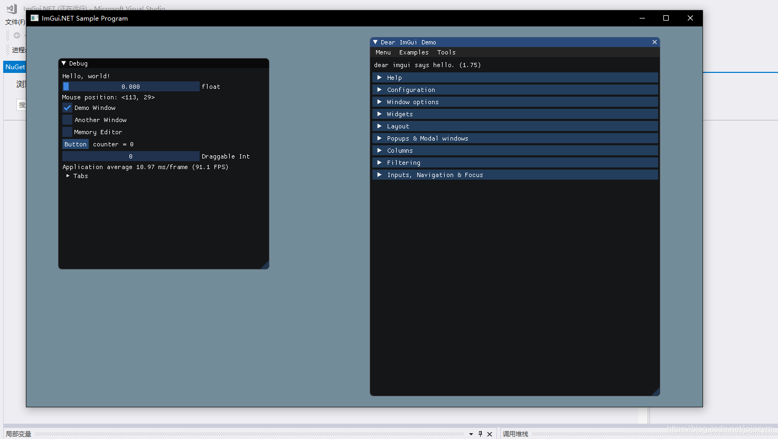Click the Debug window resize grip

(265, 265)
